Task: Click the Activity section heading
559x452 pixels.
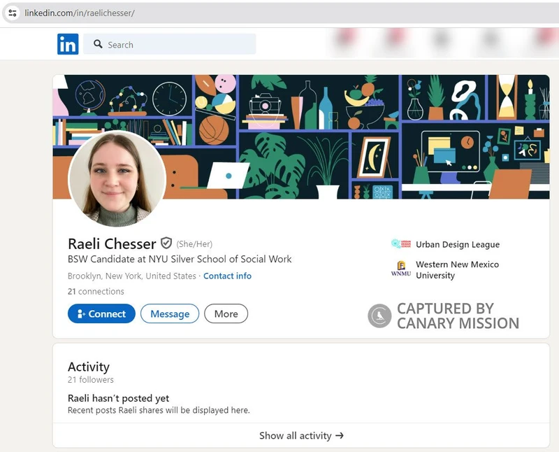Action: [x=89, y=367]
